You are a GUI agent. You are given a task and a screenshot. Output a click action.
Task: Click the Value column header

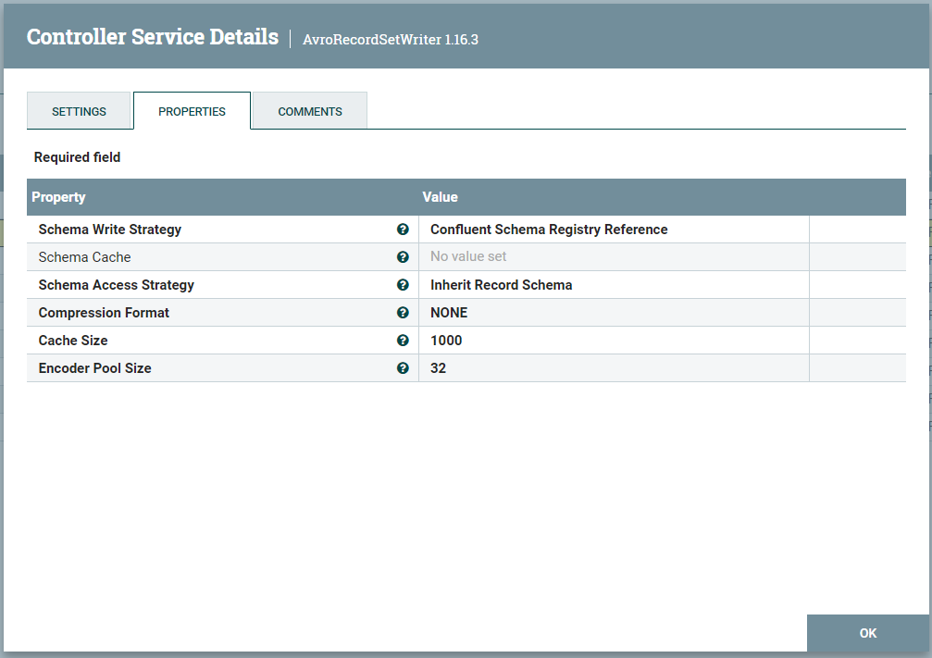440,196
